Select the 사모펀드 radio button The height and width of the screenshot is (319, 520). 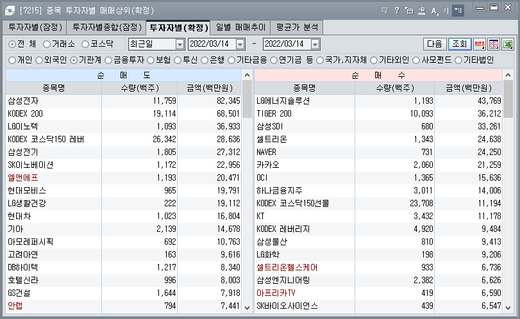click(x=416, y=60)
